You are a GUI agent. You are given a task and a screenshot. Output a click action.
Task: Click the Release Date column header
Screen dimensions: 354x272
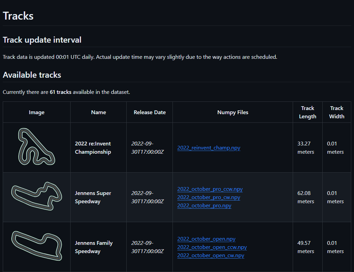click(150, 112)
